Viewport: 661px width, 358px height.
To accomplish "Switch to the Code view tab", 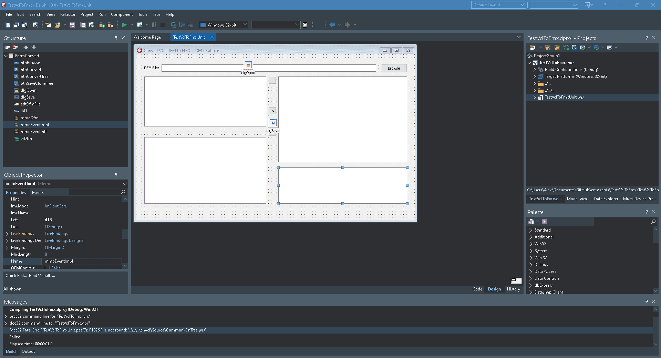I will 477,289.
